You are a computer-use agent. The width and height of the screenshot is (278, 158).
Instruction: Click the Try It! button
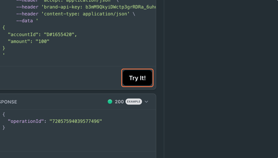(x=137, y=78)
